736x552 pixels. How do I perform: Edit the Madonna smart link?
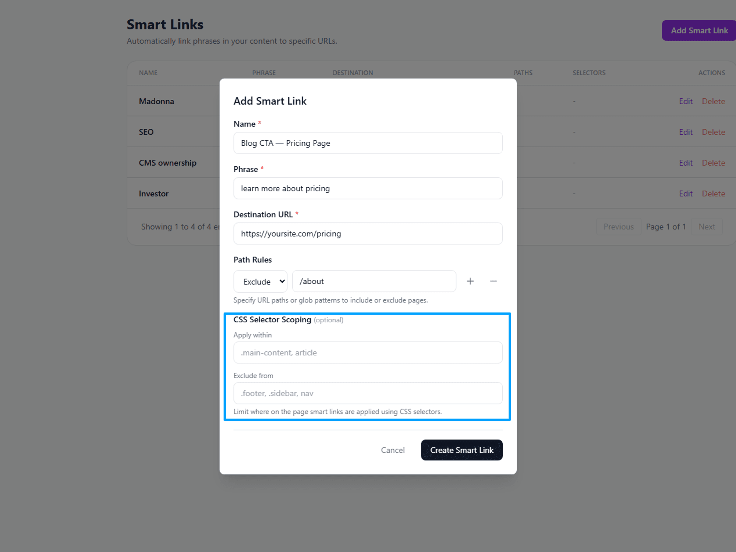686,101
